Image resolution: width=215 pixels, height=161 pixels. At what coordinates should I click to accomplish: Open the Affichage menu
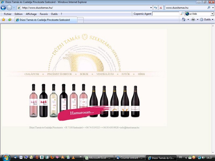(x=31, y=14)
